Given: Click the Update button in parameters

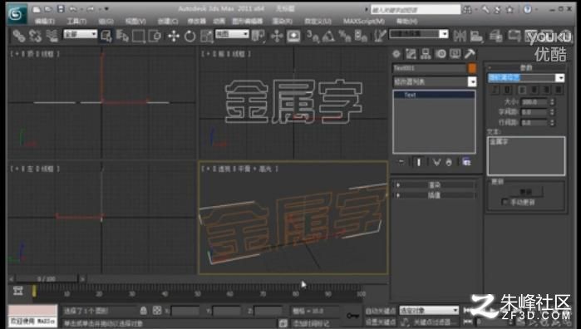Looking at the screenshot, I should click(x=525, y=192).
